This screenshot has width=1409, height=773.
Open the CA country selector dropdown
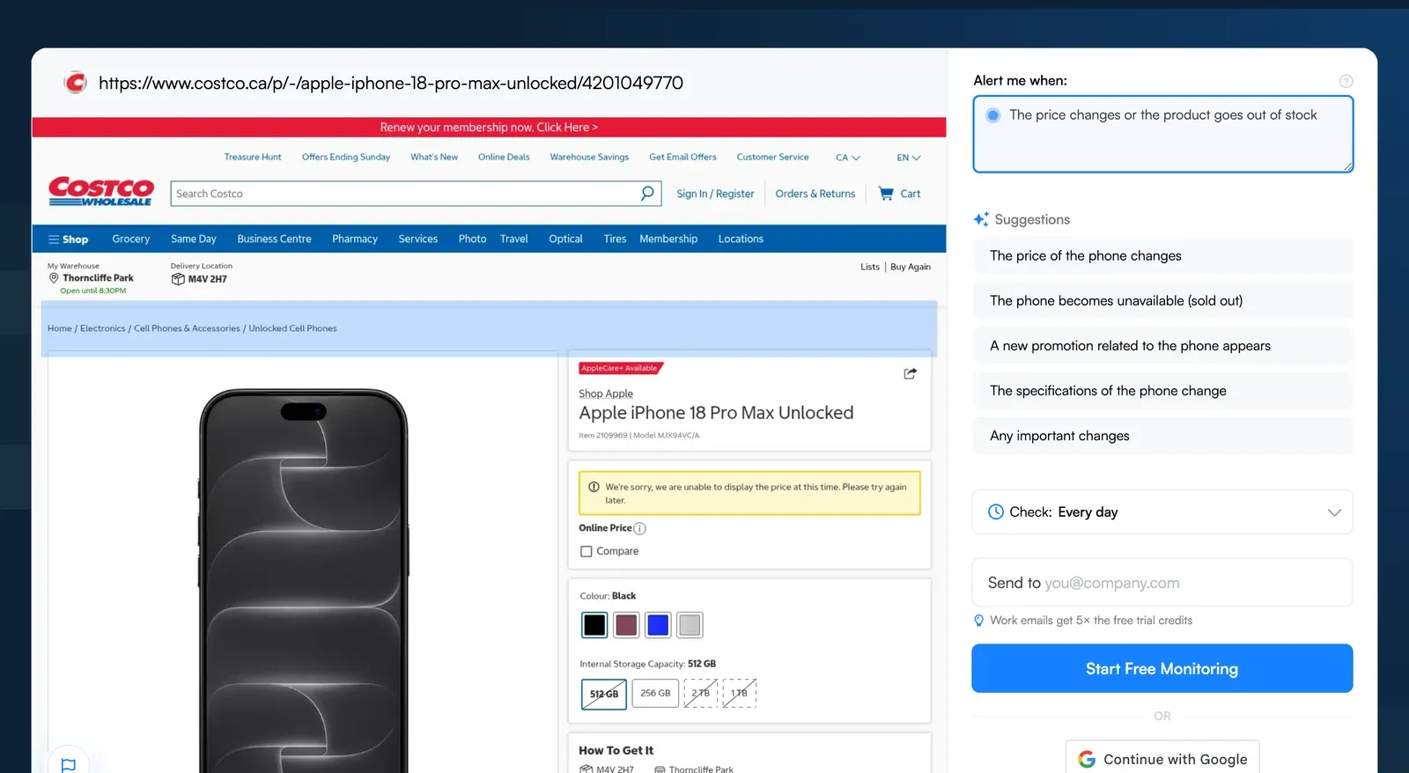(x=848, y=158)
